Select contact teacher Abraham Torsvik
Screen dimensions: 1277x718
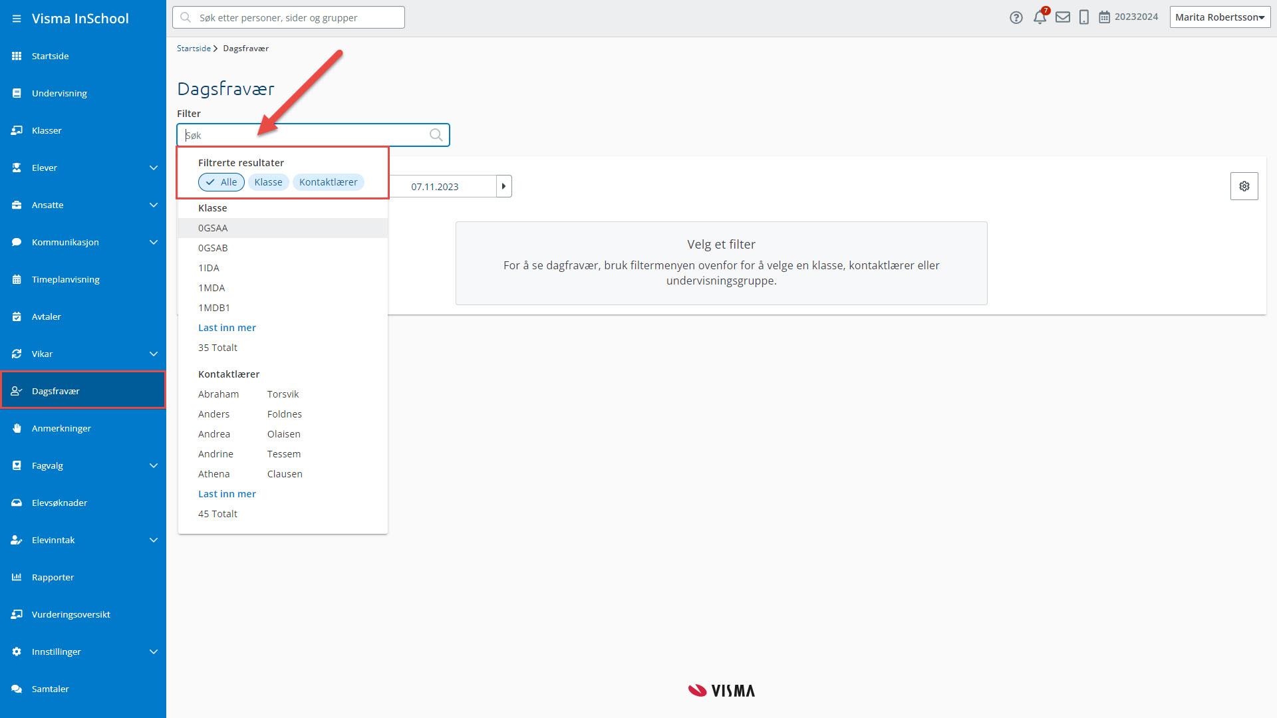pos(283,394)
